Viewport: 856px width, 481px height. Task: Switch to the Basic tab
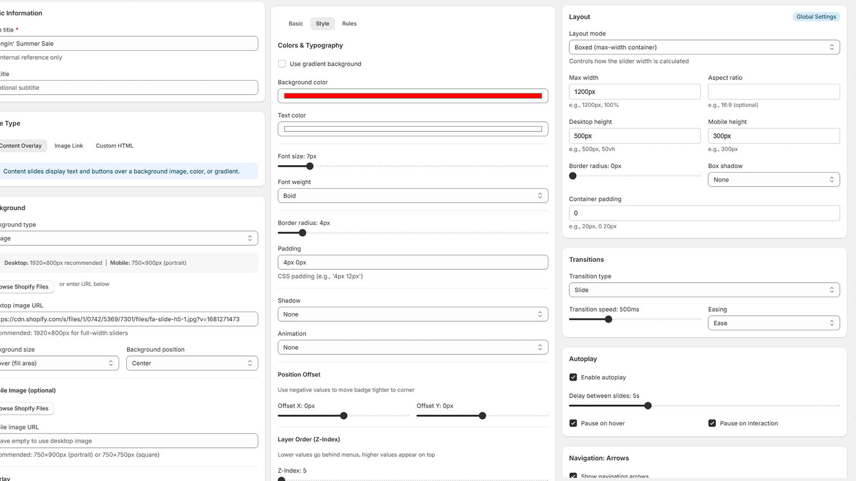[295, 24]
